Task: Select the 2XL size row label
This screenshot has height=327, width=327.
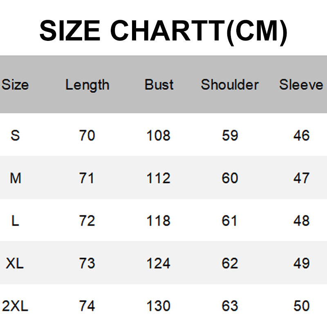Action: pos(15,306)
